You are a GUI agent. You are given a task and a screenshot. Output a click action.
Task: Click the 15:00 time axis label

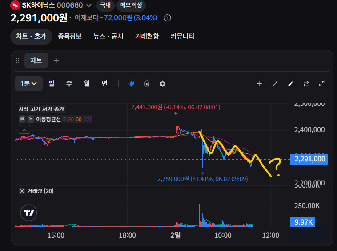click(56, 235)
